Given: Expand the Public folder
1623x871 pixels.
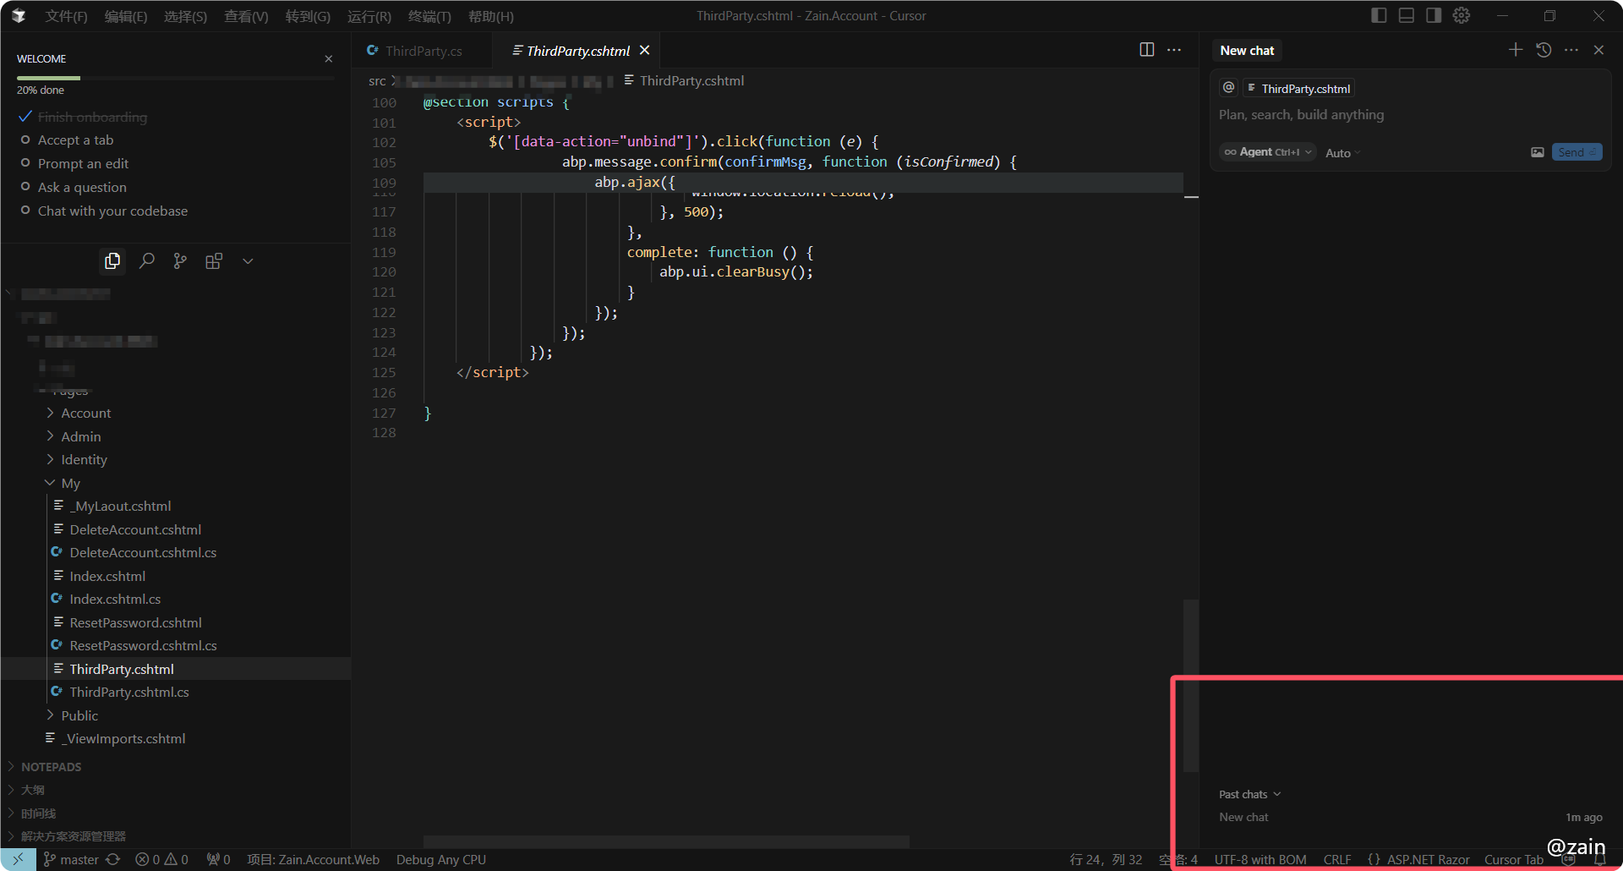Looking at the screenshot, I should coord(79,715).
